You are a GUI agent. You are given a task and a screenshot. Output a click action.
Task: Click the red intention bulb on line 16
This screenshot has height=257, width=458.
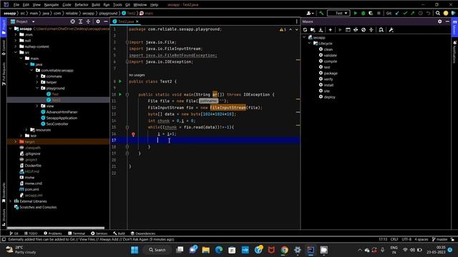pyautogui.click(x=133, y=134)
